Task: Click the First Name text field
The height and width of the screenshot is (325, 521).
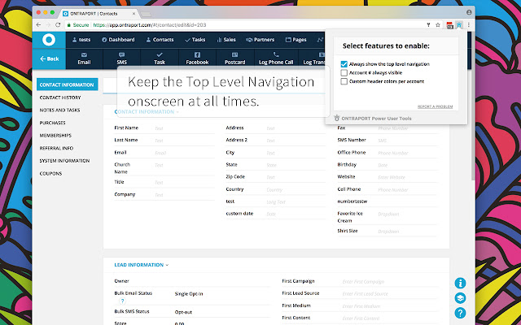Action: (185, 128)
